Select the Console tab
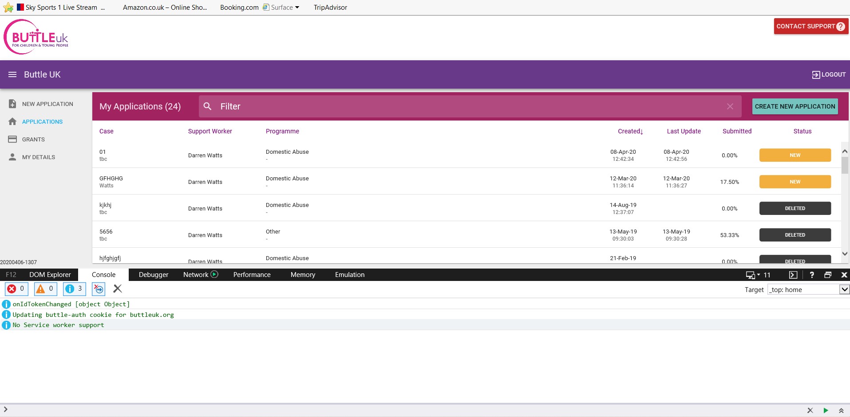Image resolution: width=850 pixels, height=417 pixels. (103, 275)
